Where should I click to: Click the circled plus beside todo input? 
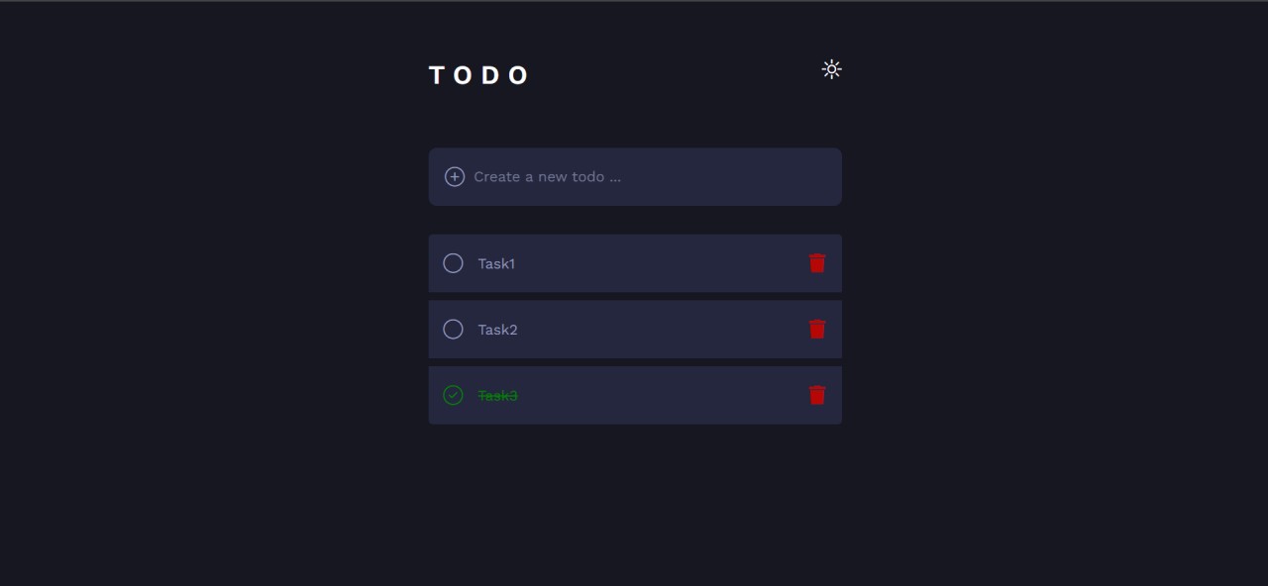click(x=455, y=177)
